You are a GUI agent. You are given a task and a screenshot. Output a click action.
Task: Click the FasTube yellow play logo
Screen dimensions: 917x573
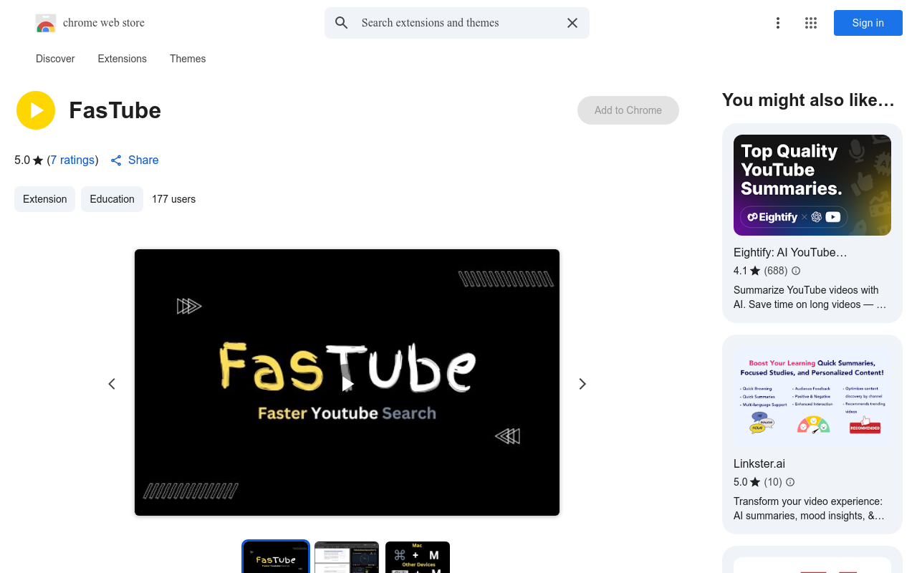(36, 110)
